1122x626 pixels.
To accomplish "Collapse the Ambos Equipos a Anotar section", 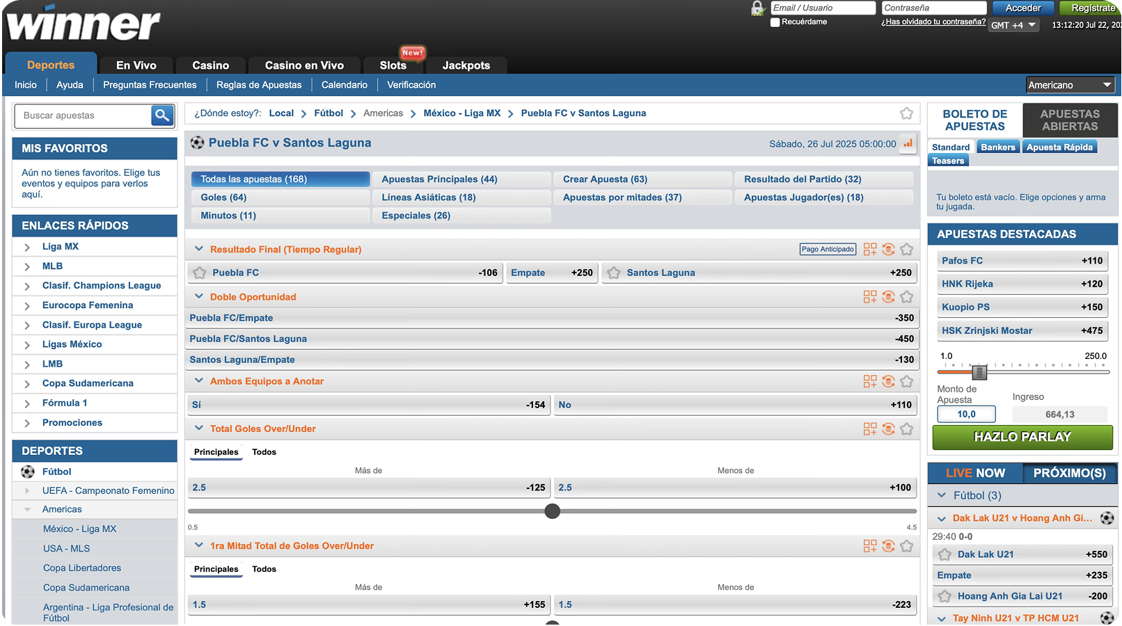I will pyautogui.click(x=199, y=380).
